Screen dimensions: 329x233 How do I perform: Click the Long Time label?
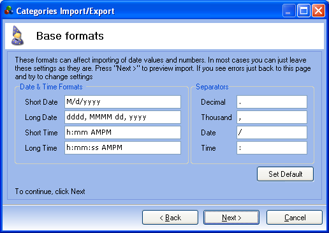click(x=41, y=148)
